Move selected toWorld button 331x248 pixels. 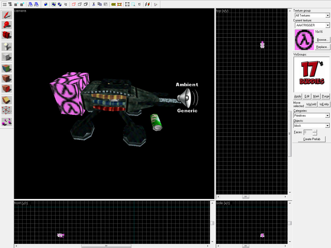tap(311, 104)
